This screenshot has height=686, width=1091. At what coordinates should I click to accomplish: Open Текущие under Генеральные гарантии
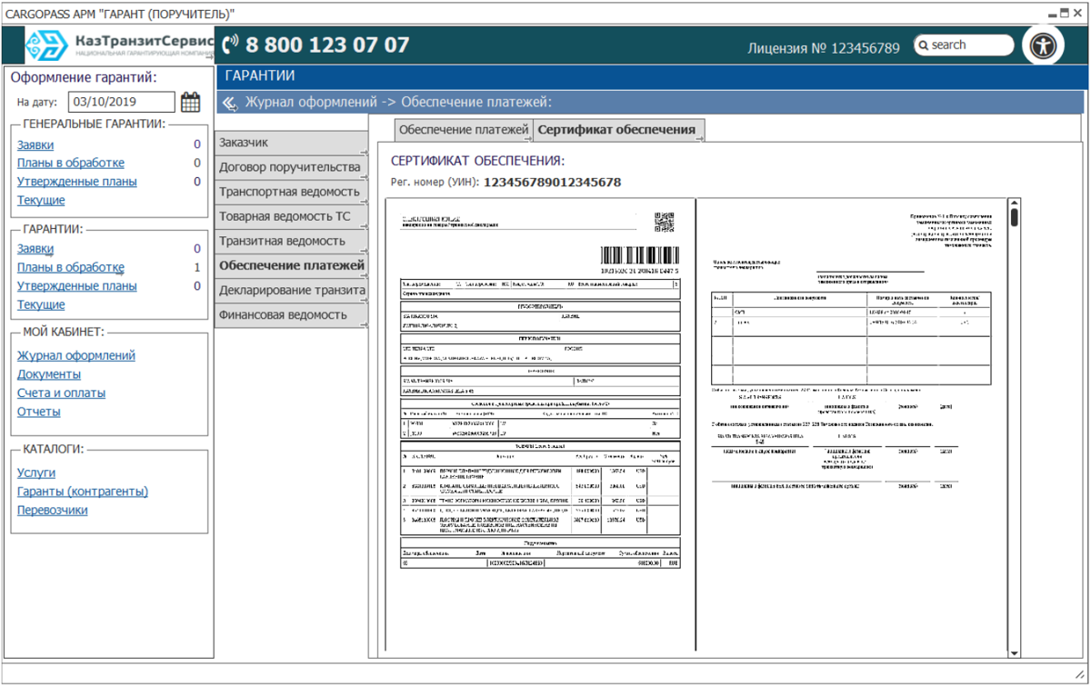coord(41,201)
